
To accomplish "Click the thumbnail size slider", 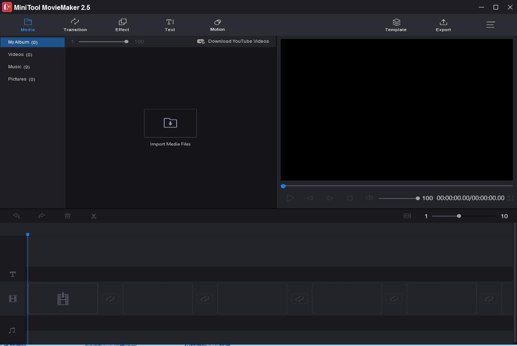I will pos(103,42).
